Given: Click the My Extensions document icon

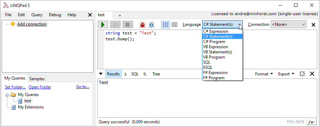Looking at the screenshot, I should 13,107.
